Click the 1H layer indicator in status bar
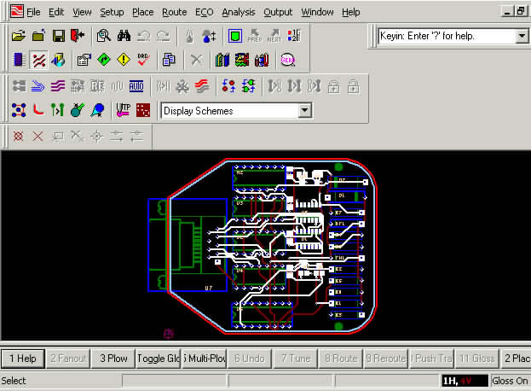Image resolution: width=531 pixels, height=391 pixels. click(x=451, y=381)
